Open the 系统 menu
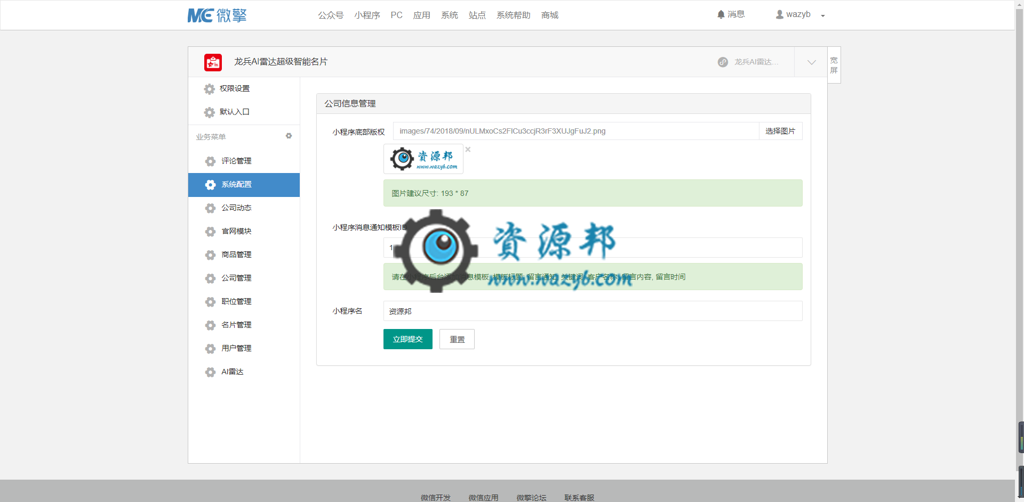This screenshot has width=1024, height=502. [x=449, y=15]
